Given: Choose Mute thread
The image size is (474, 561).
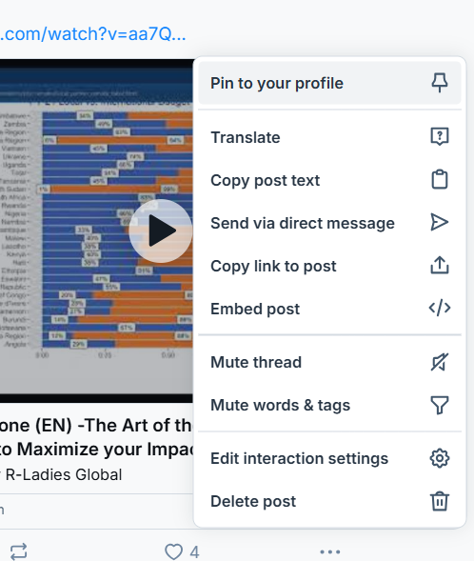Looking at the screenshot, I should coord(329,362).
